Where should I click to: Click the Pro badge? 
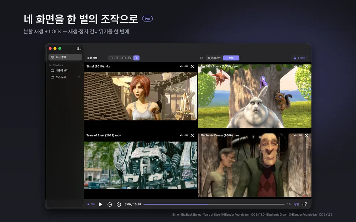point(147,19)
